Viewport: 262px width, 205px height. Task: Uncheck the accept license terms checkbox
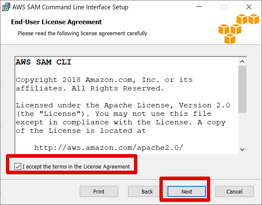(x=17, y=166)
